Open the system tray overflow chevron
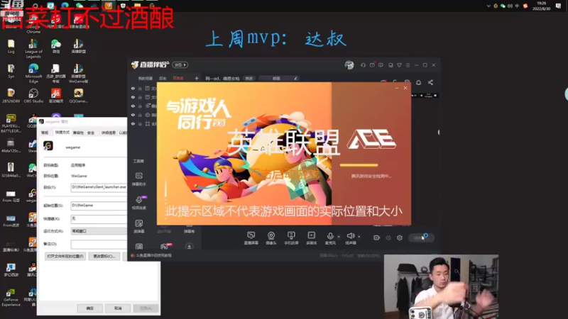This screenshot has width=568, height=319. click(488, 6)
